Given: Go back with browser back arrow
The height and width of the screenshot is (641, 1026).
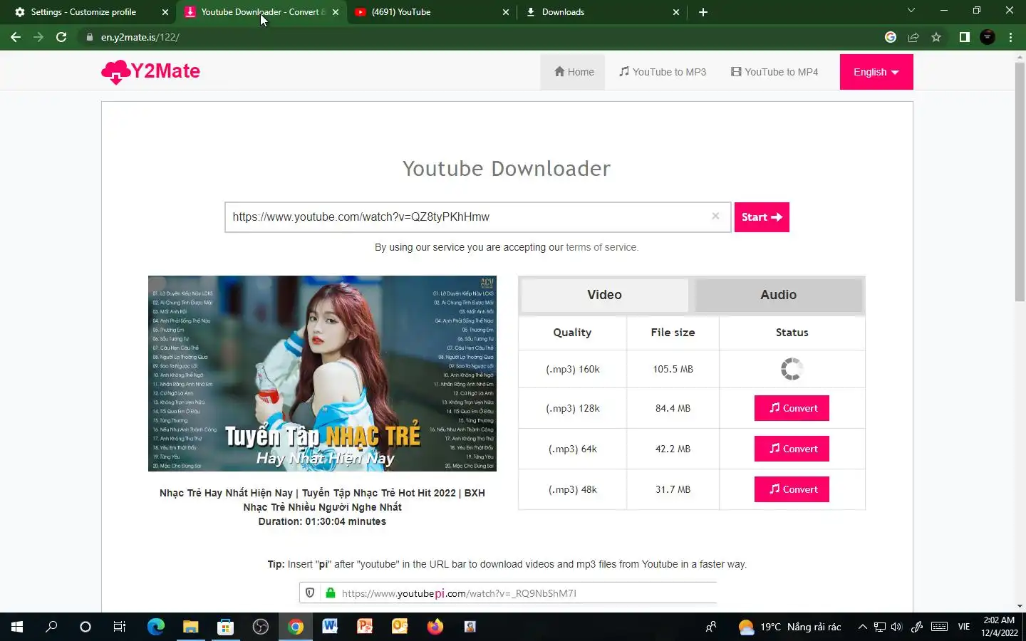Looking at the screenshot, I should click(x=16, y=37).
